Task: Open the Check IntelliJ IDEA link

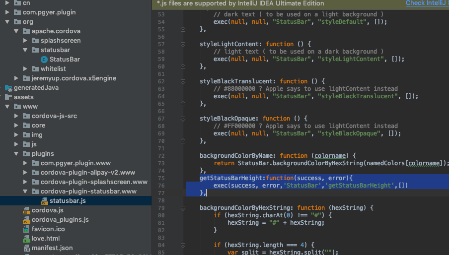Action: (x=427, y=3)
